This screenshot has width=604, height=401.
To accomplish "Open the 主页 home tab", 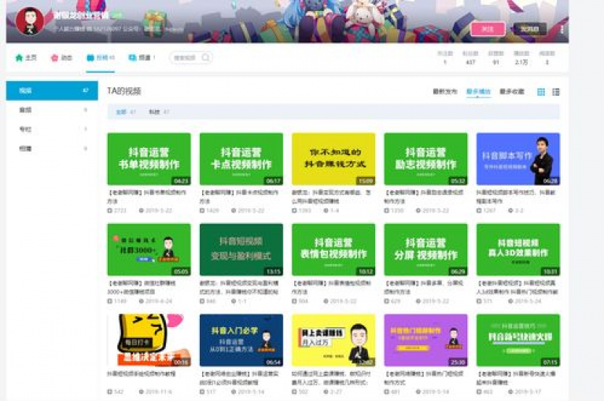I will [26, 57].
